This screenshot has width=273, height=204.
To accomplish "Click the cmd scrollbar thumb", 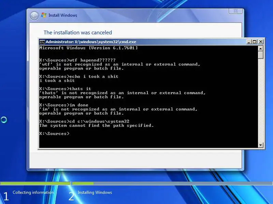I will [x=260, y=55].
